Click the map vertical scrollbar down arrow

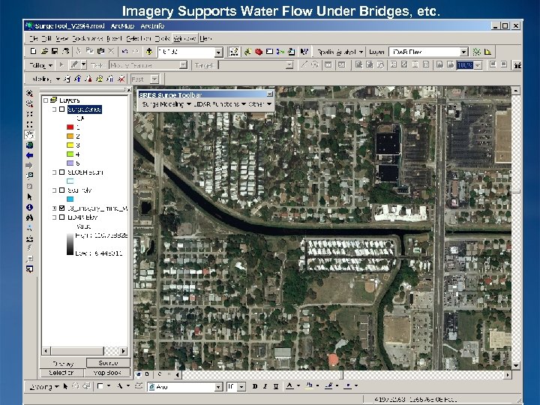(x=515, y=366)
